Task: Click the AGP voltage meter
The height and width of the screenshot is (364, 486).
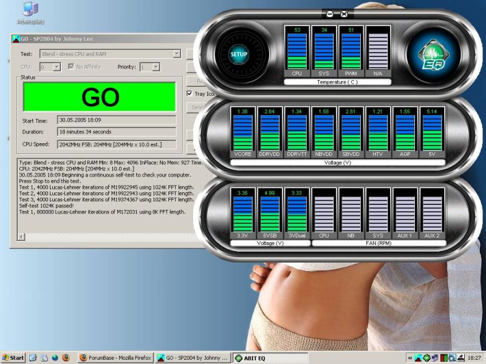Action: pos(405,132)
